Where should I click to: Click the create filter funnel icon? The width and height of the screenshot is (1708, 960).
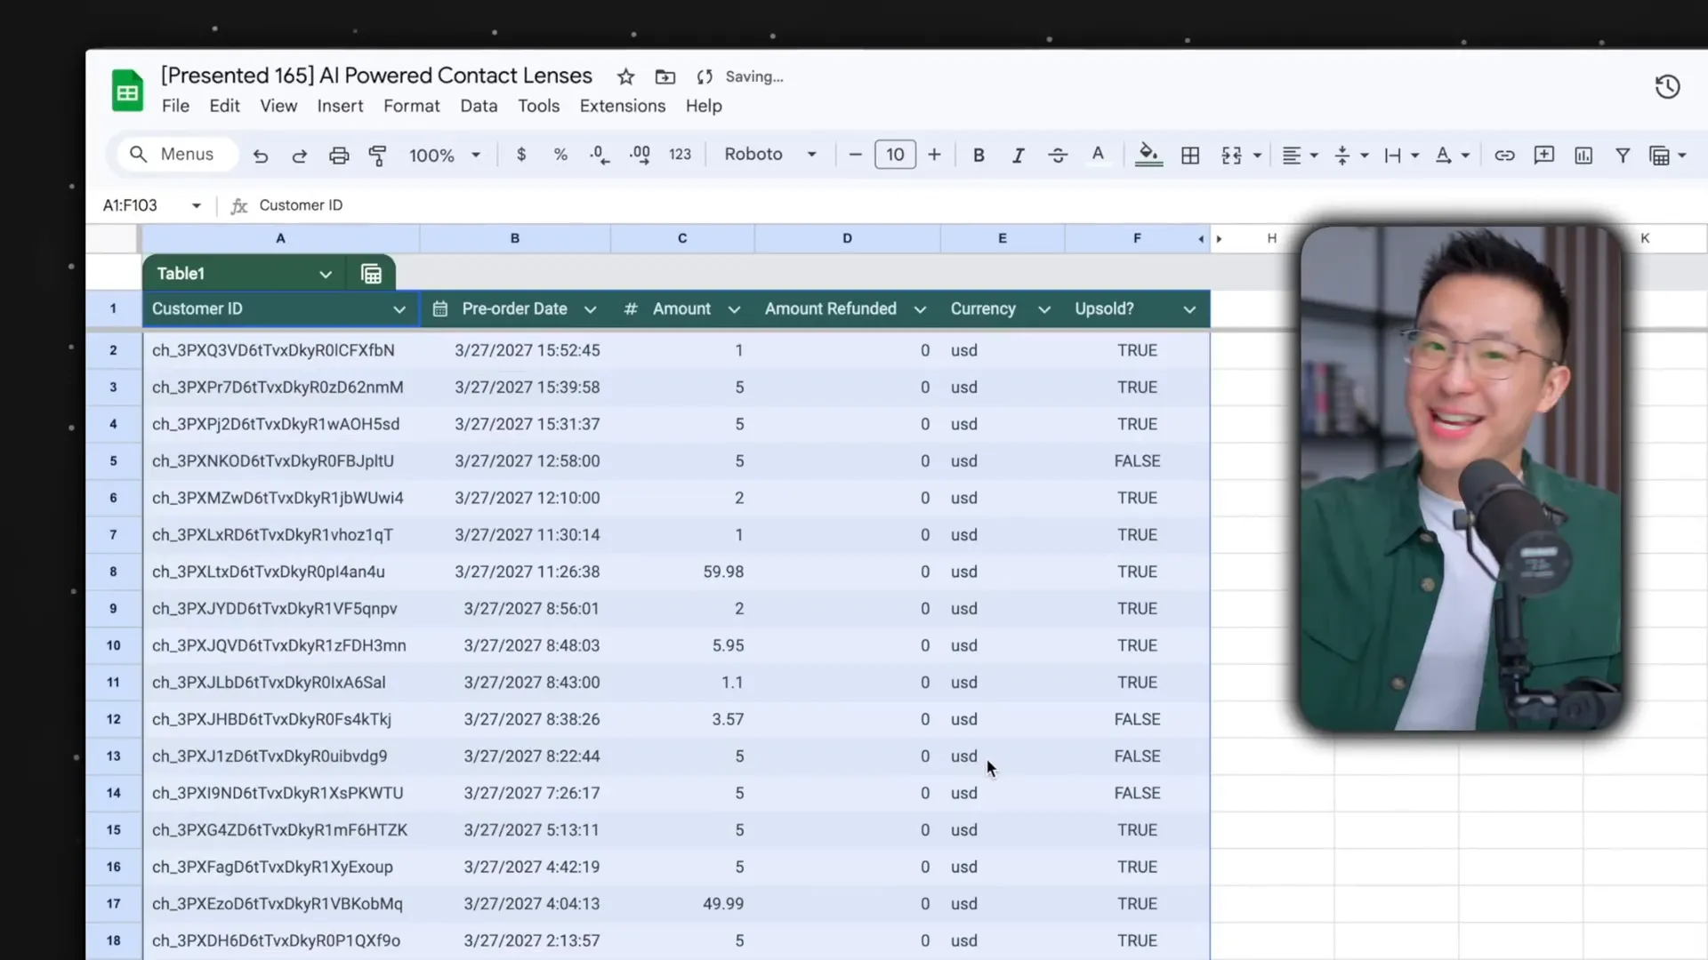tap(1623, 156)
